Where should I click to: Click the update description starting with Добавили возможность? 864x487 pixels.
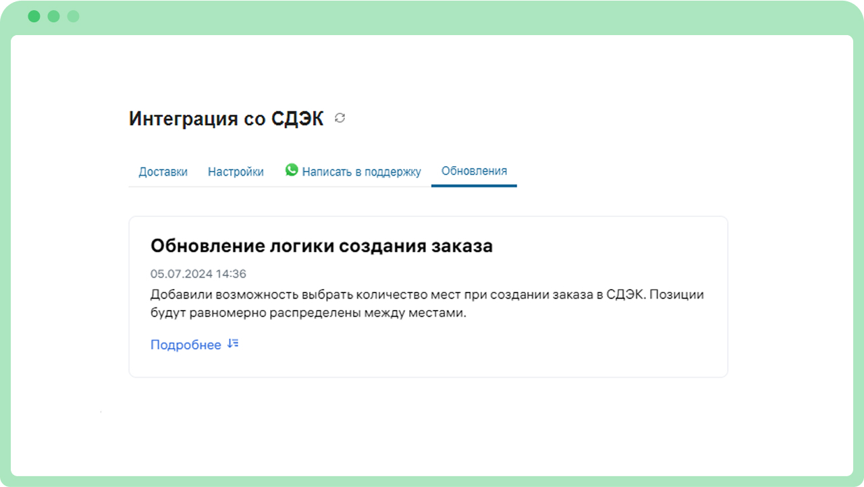[427, 305]
